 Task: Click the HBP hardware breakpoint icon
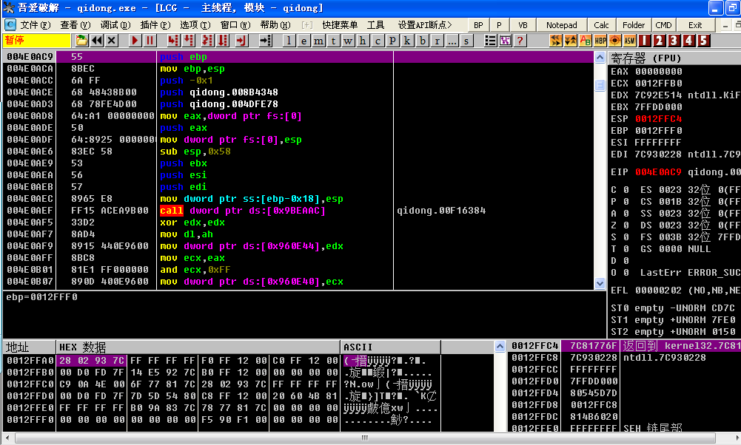tap(600, 41)
